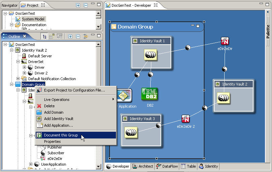Click yin-yang driver above DB2 icon
272x172 pixels.
point(150,74)
